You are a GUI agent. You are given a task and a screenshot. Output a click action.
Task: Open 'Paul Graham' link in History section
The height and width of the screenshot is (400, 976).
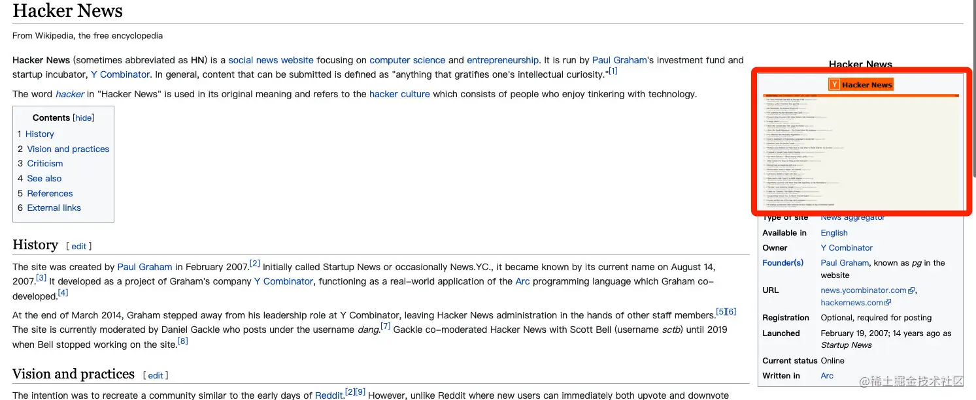pos(144,267)
